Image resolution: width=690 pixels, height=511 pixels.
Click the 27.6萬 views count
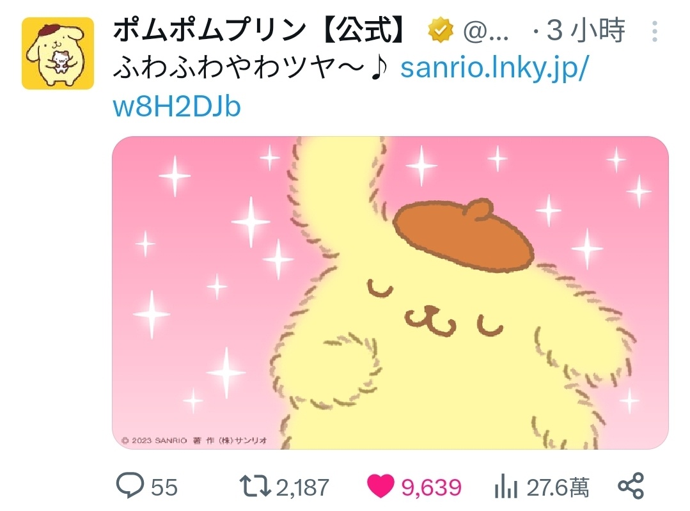tap(558, 487)
